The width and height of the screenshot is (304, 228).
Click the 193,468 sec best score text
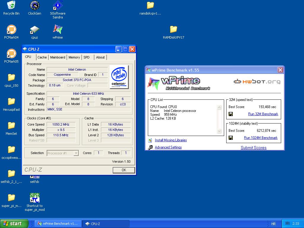click(267, 107)
